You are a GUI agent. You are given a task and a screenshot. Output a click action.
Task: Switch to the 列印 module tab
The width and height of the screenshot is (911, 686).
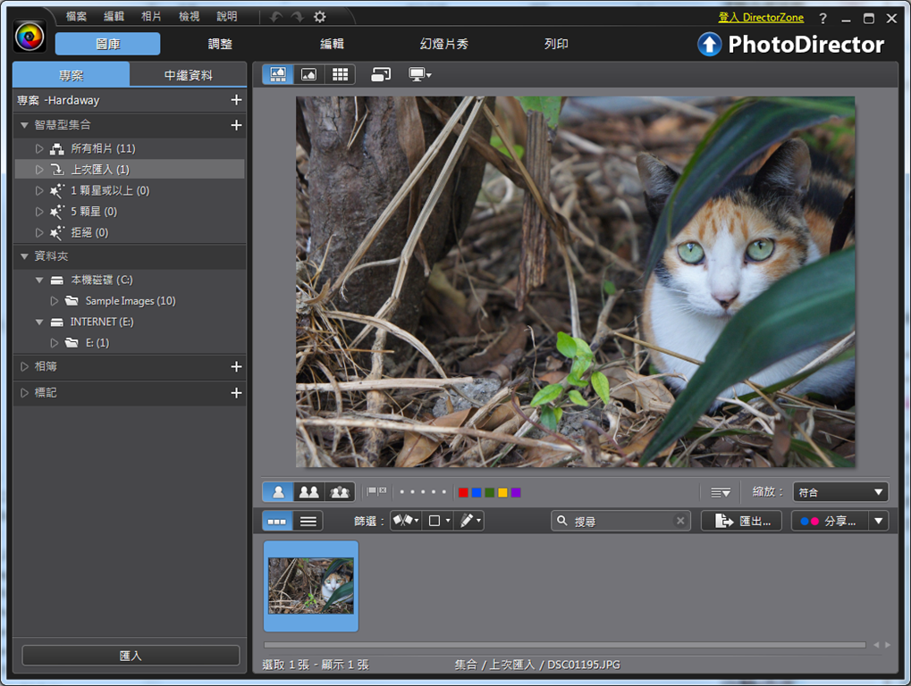tap(556, 44)
